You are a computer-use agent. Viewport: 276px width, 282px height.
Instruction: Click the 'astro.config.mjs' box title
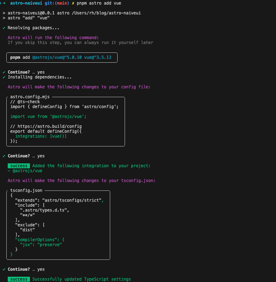[x=30, y=97]
